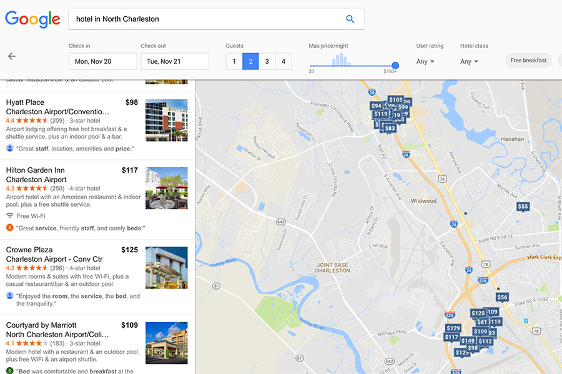Viewport: 562px width, 374px height.
Task: Select the $56 price marker on map
Action: [x=502, y=297]
